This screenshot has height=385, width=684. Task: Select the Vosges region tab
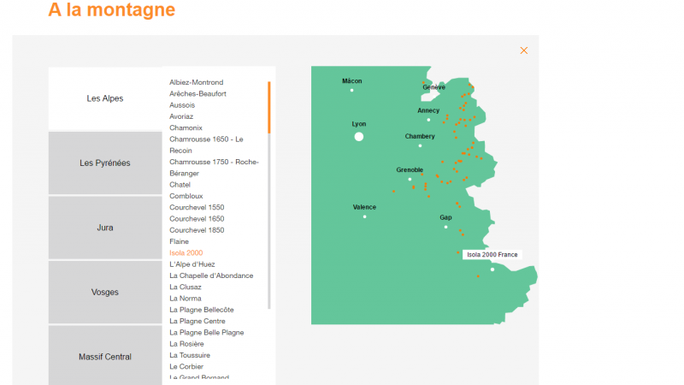pyautogui.click(x=105, y=293)
